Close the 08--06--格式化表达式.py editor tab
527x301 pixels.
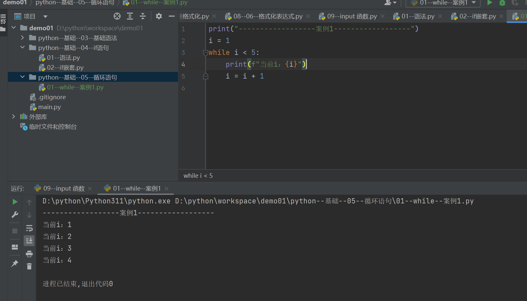(x=308, y=16)
